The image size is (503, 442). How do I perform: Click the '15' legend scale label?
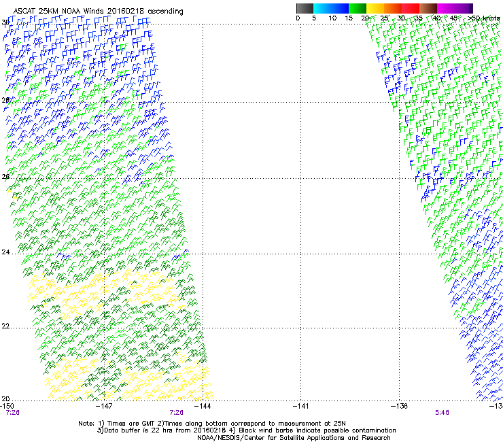click(349, 18)
